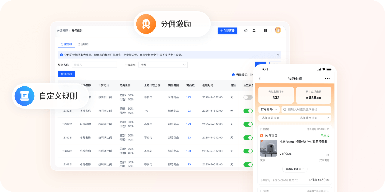
Task: Switch to the 分佣明细 tab
Action: click(83, 44)
